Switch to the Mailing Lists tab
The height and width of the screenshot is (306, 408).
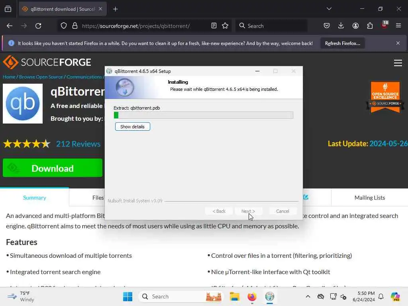coord(369,198)
